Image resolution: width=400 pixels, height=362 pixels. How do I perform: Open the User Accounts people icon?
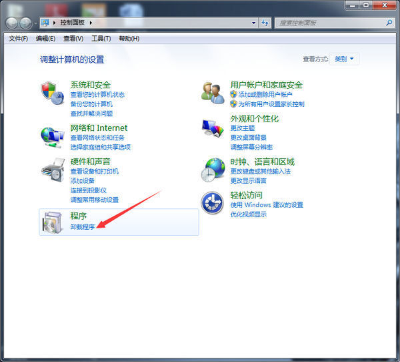tap(213, 93)
